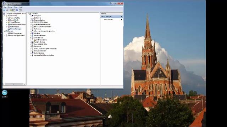
Task: Select the Local Users and Groups icon
Action: (9, 24)
